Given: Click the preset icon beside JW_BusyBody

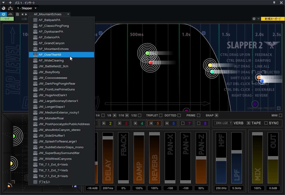Looking at the screenshot, I should (35, 72).
